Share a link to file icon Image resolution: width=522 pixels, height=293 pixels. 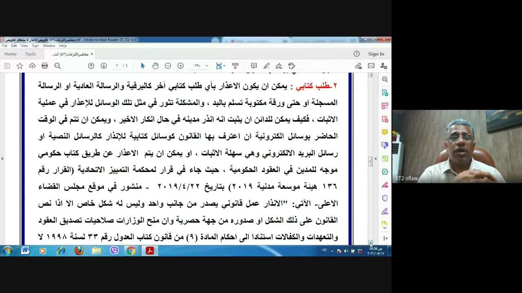click(x=358, y=66)
